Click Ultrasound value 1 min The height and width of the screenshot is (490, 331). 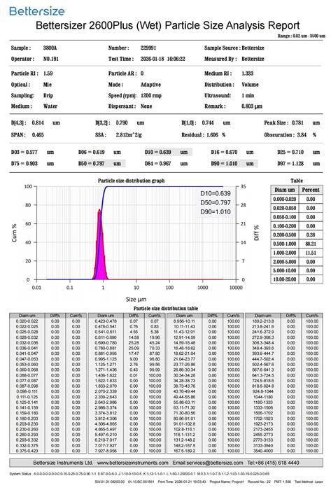(x=248, y=96)
